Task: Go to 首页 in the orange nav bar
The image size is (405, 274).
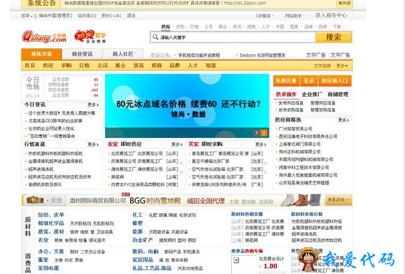Action: point(29,65)
